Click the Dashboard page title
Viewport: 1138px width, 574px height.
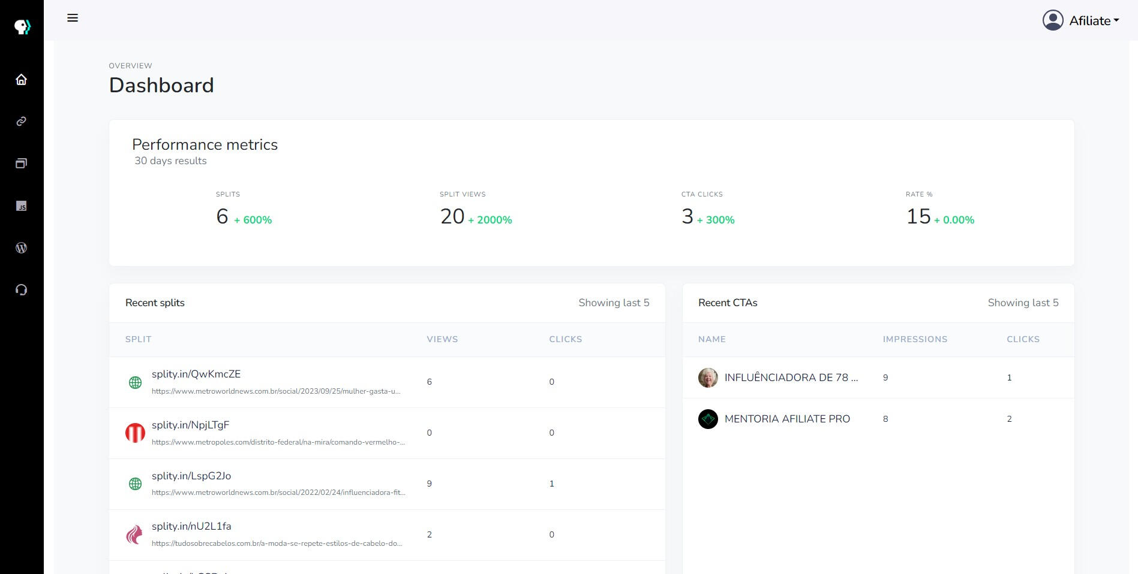point(161,85)
